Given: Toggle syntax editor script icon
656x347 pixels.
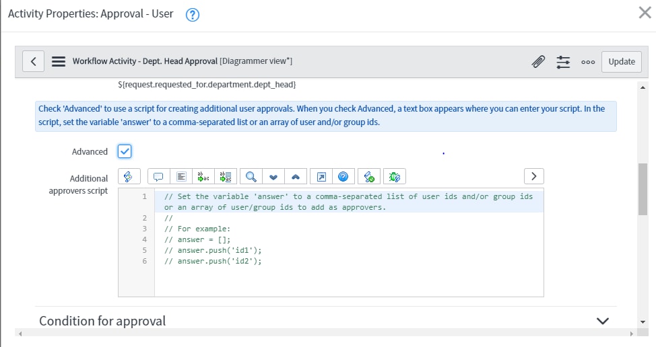Looking at the screenshot, I should 129,177.
